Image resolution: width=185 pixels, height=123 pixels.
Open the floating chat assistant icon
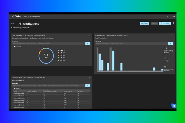coord(173,106)
